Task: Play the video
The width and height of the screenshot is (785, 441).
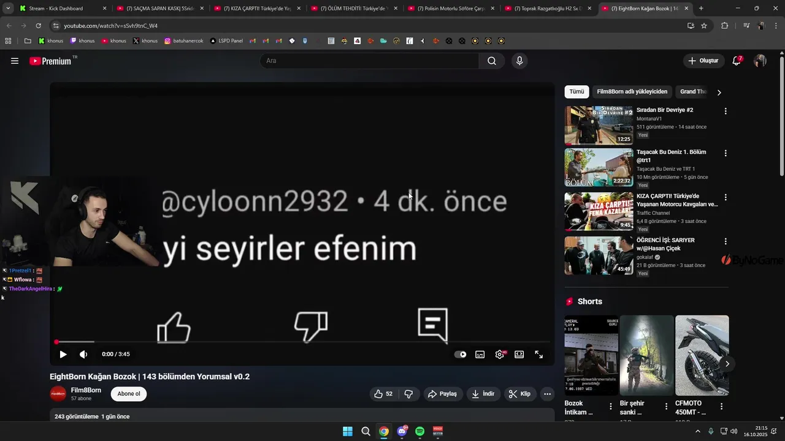Action: point(63,354)
